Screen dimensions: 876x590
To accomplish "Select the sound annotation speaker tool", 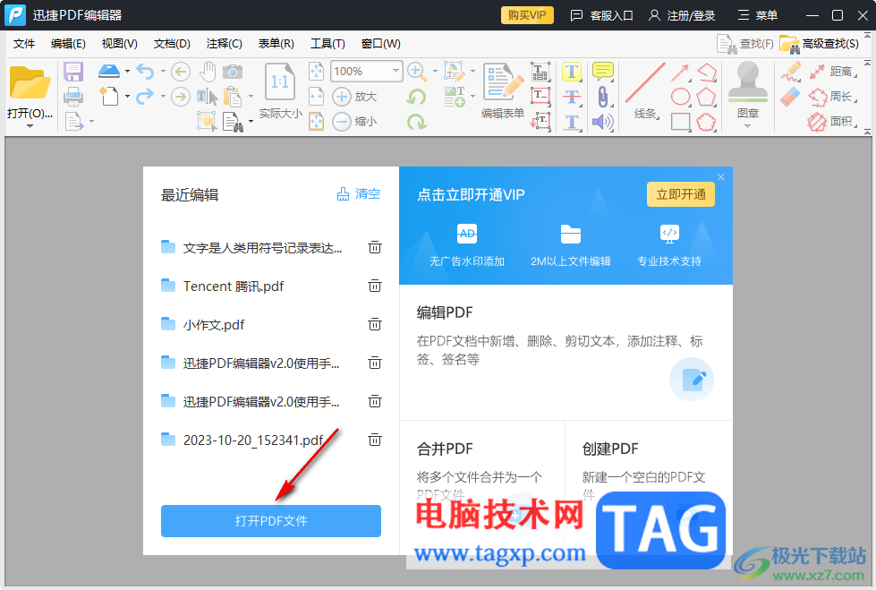I will [x=603, y=122].
